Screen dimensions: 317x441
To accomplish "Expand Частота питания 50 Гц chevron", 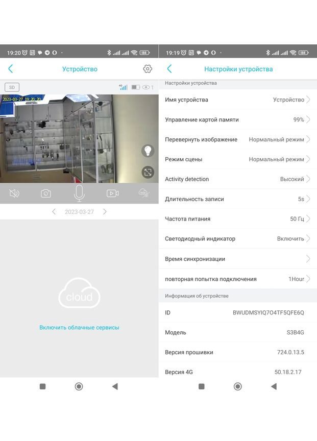I will [308, 219].
